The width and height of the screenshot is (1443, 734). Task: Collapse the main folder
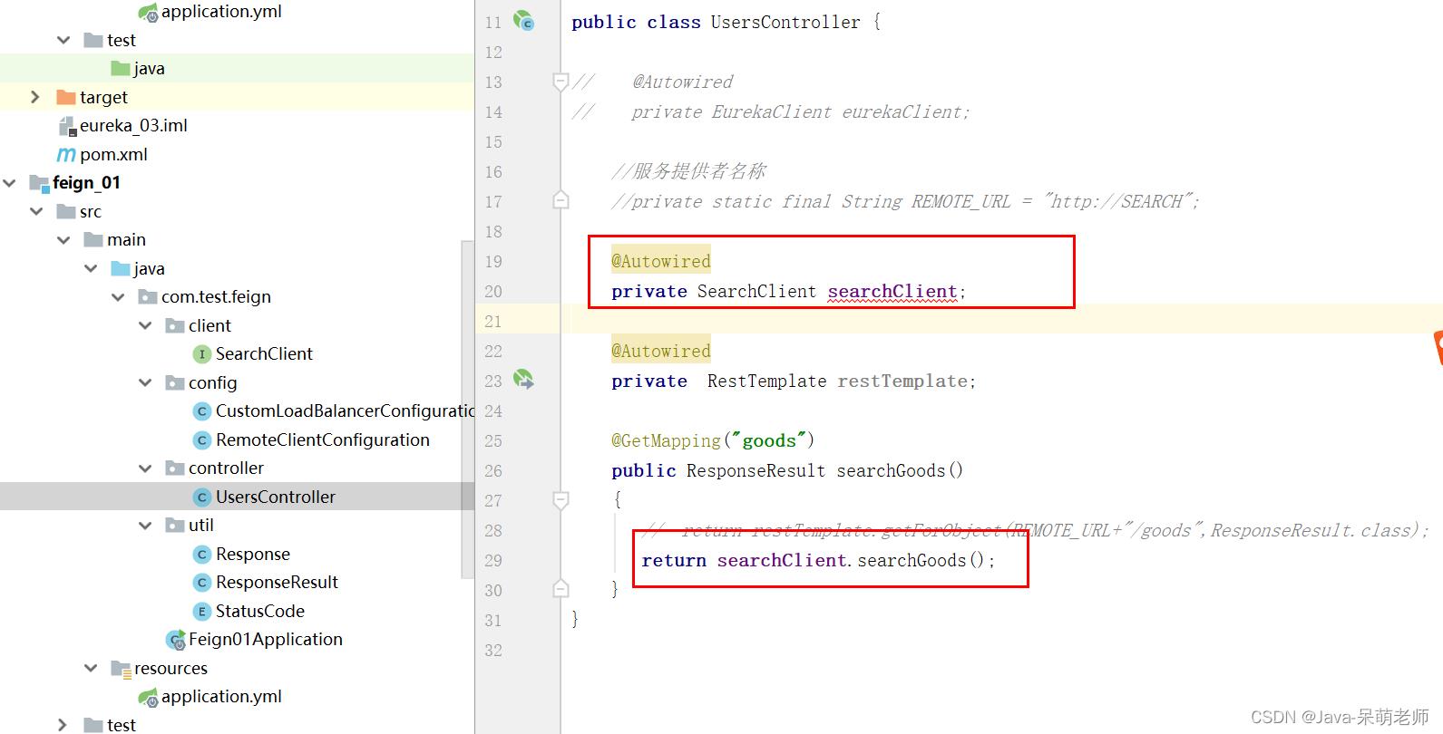(x=63, y=240)
